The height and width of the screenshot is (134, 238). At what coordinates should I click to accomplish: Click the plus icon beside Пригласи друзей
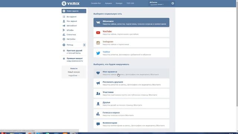64,51
